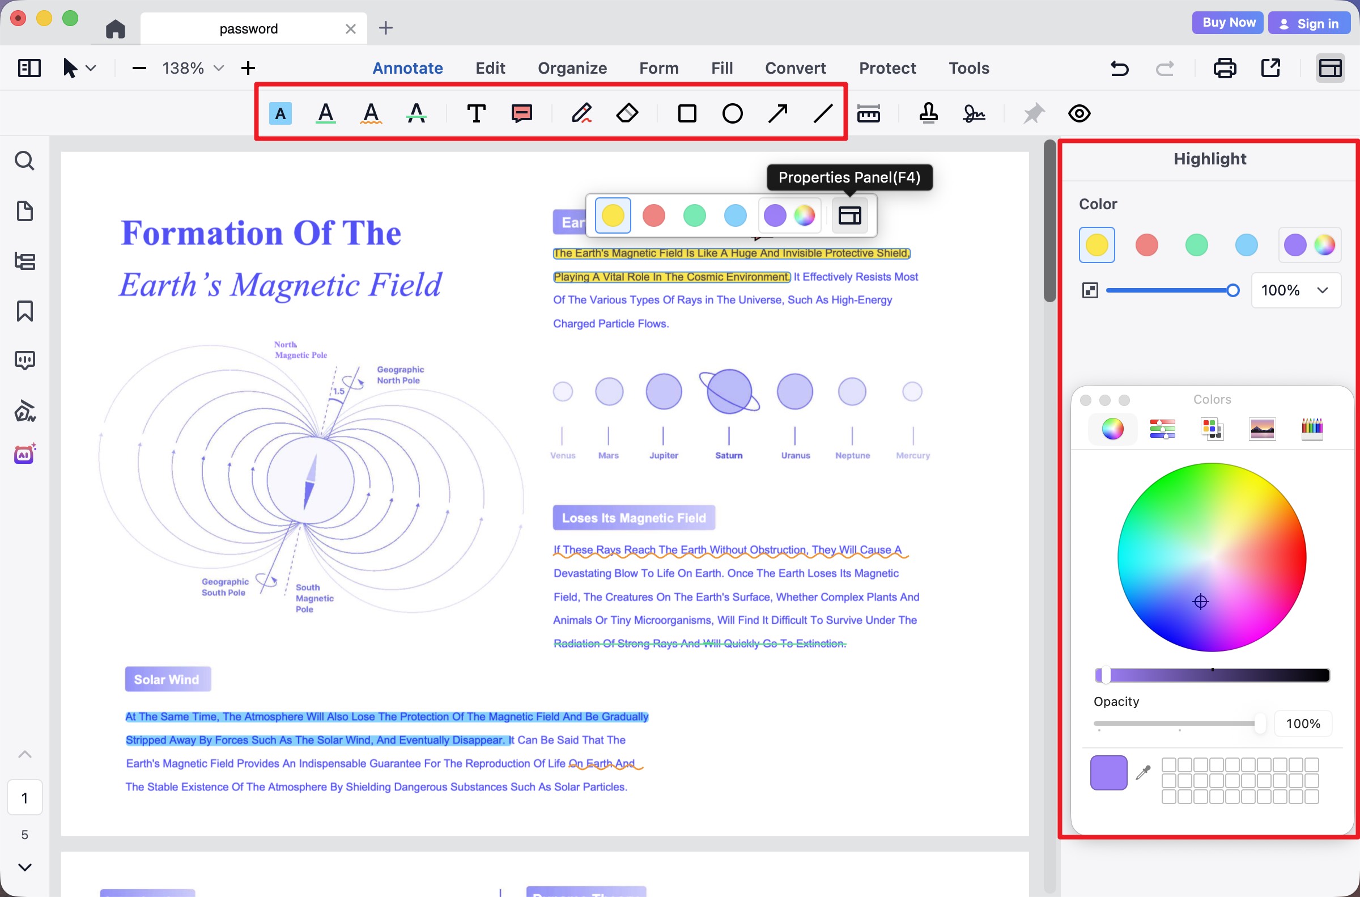Click the Colors window opacity value field
The width and height of the screenshot is (1360, 897).
pos(1303,723)
